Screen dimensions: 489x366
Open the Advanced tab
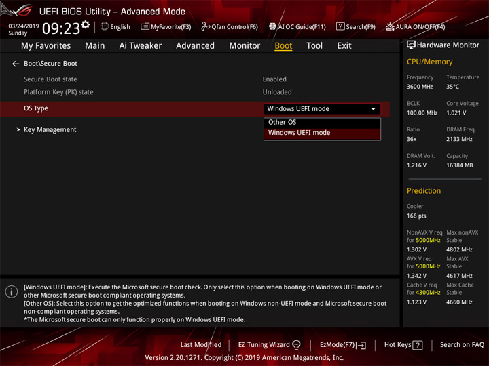[x=195, y=46]
